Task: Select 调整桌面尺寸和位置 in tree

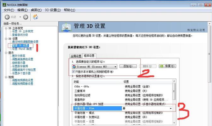Action: pyautogui.click(x=24, y=70)
